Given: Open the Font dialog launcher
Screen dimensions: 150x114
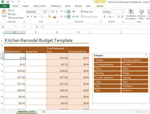Looking at the screenshot, I should point(58,22).
